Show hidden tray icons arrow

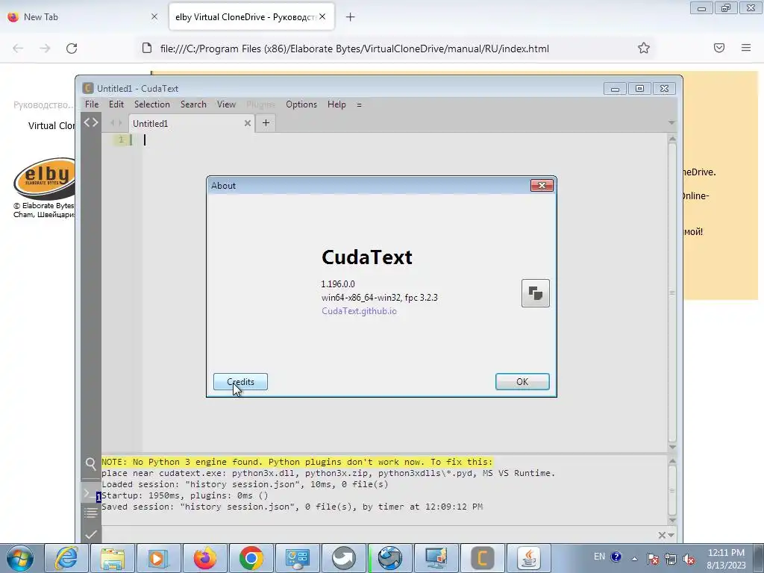point(634,558)
